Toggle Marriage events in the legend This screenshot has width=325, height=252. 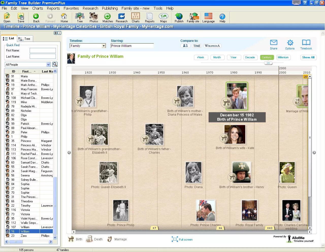click(x=117, y=239)
